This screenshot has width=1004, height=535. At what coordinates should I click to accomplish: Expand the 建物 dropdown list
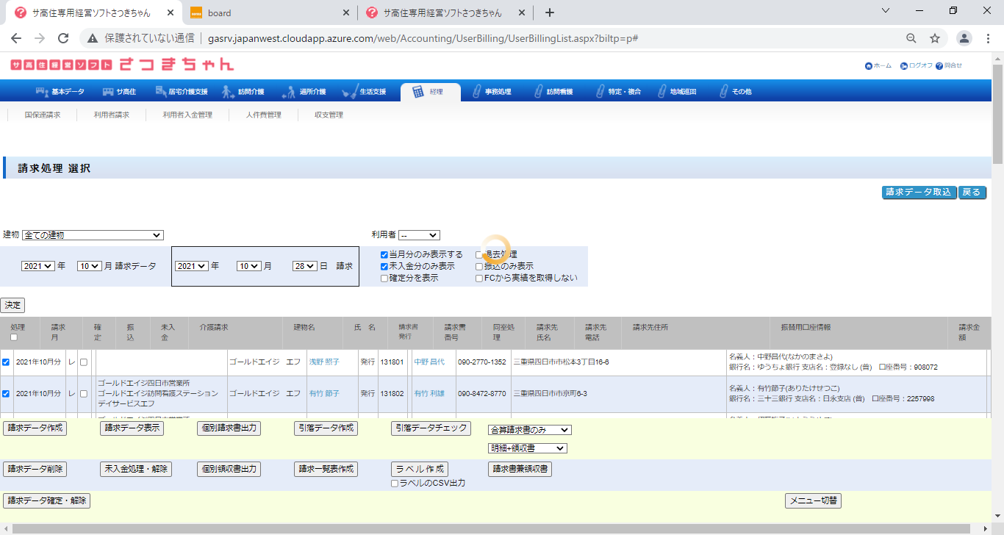coord(93,235)
